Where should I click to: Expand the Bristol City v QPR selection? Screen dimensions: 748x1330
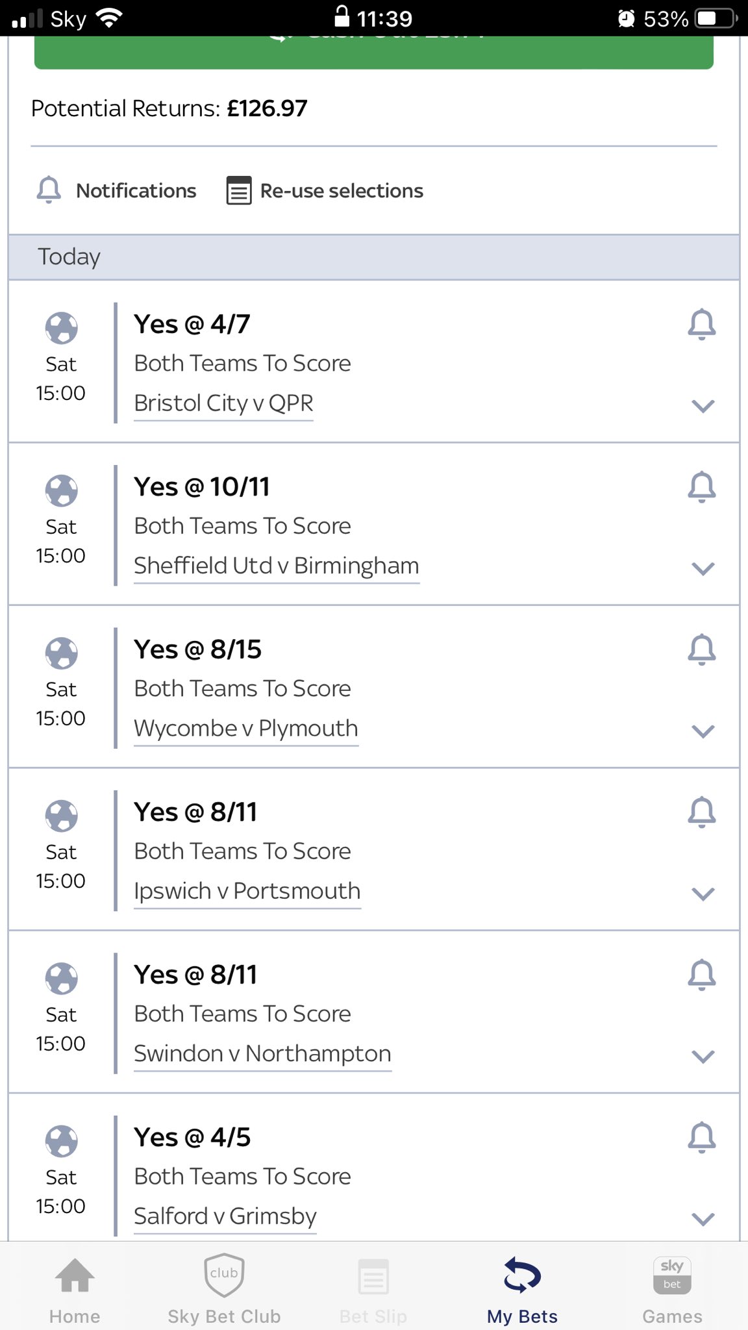pos(703,406)
